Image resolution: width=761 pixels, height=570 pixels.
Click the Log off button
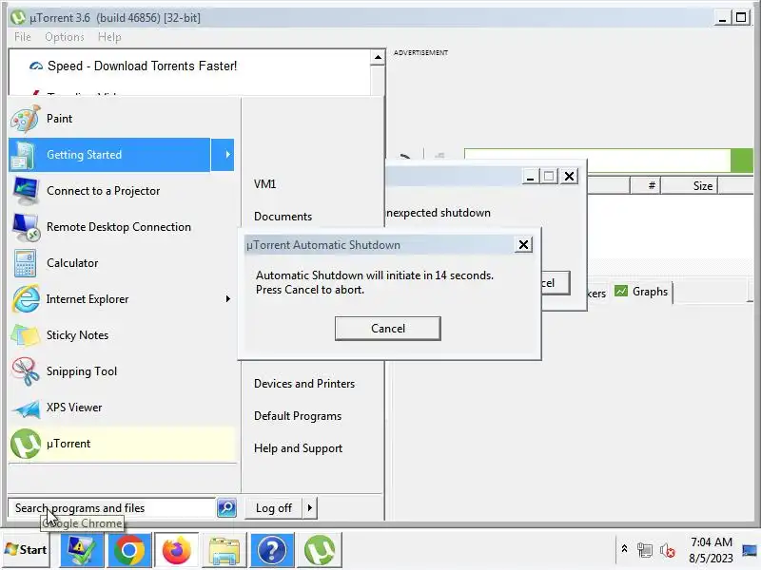(x=274, y=508)
